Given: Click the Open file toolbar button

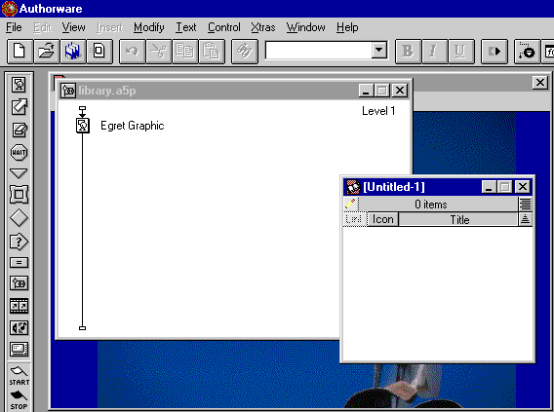Looking at the screenshot, I should pos(47,52).
